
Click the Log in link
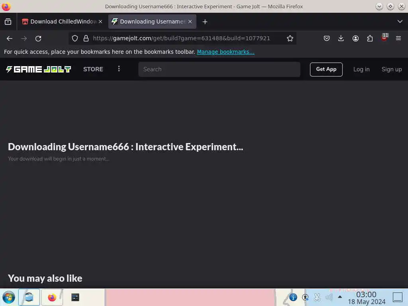(x=361, y=69)
